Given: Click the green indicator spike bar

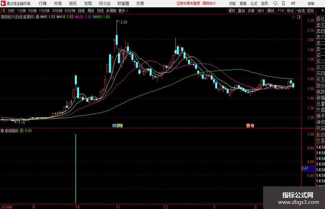Looking at the screenshot, I should [76, 169].
